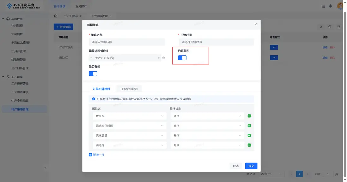Open the 20条/页 page size dropdown
This screenshot has width=347, height=182.
pyautogui.click(x=271, y=174)
